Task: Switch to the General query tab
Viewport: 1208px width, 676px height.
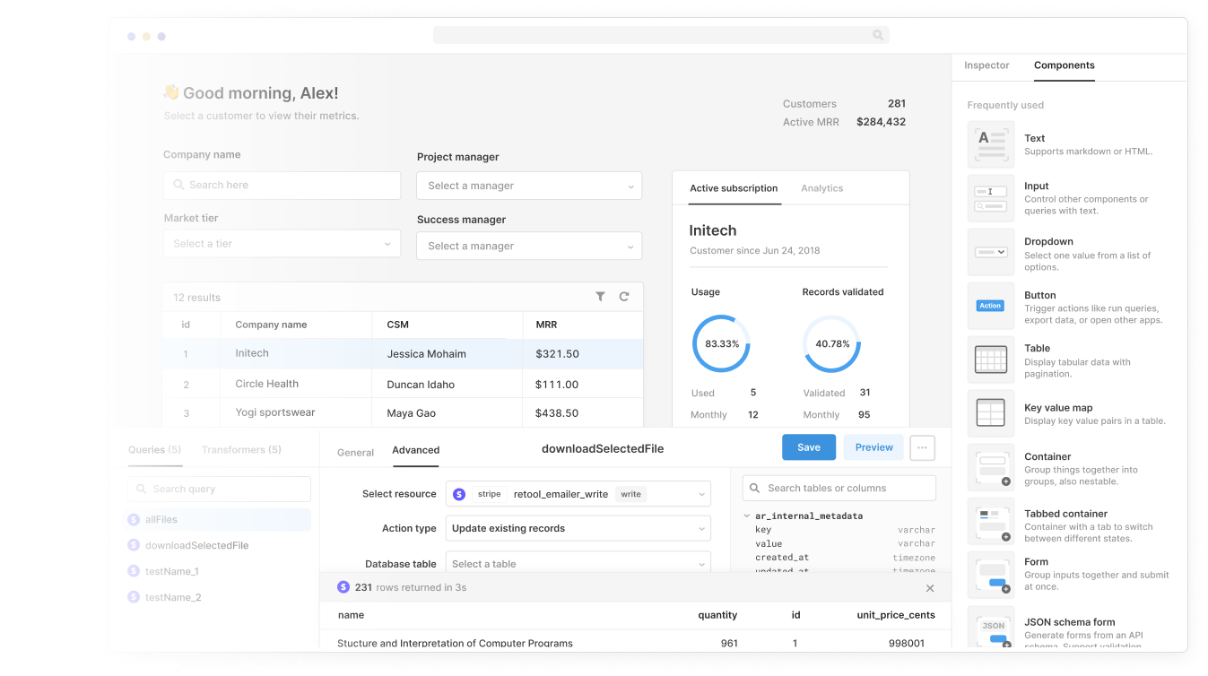Action: pos(355,453)
